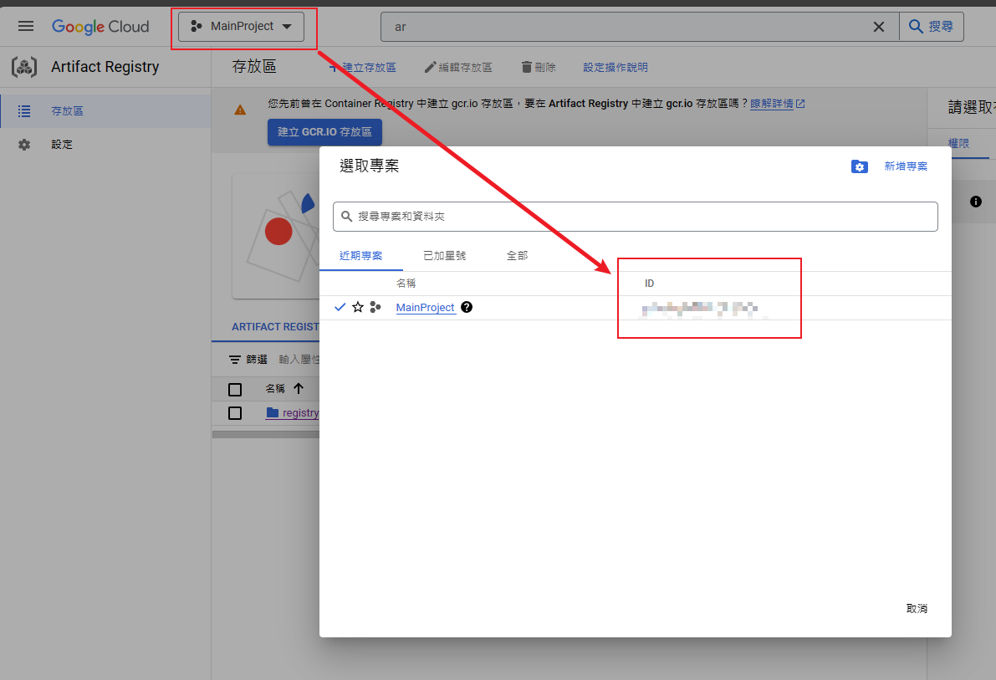Screen dimensions: 996x680
Task: Toggle the select-all checkbox in table header
Action: [x=235, y=390]
